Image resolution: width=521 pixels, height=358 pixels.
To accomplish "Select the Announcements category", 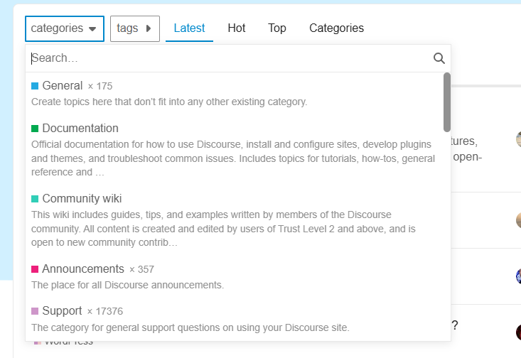I will coord(237,276).
